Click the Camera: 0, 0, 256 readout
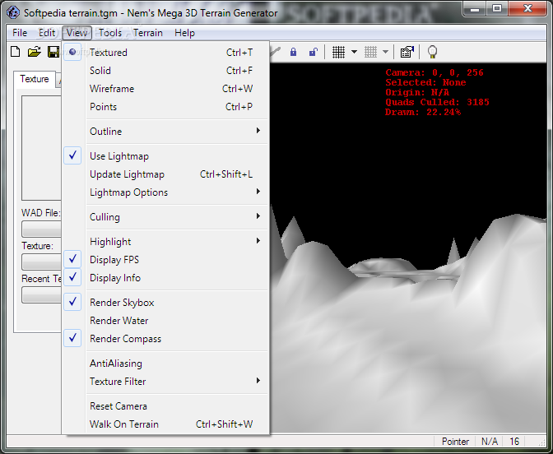553x454 pixels. [x=434, y=72]
